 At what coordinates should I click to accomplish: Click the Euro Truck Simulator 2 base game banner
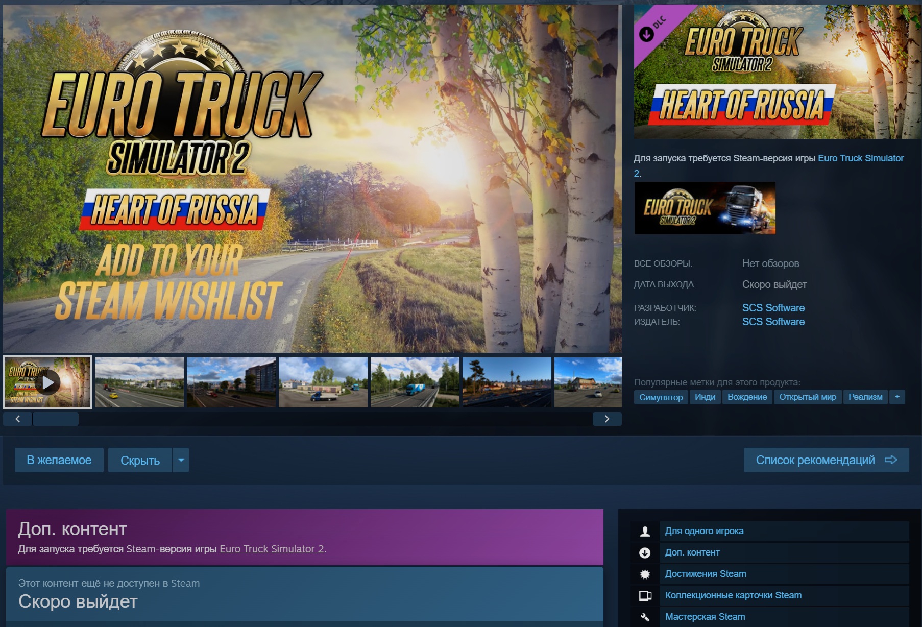click(705, 208)
